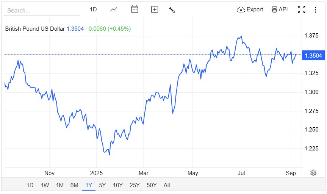This screenshot has height=194, width=327.
Task: Open the 1D interval dropdown
Action: tap(93, 9)
